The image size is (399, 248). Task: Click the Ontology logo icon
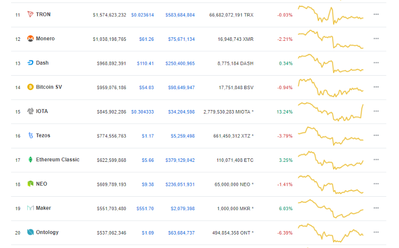tap(30, 232)
